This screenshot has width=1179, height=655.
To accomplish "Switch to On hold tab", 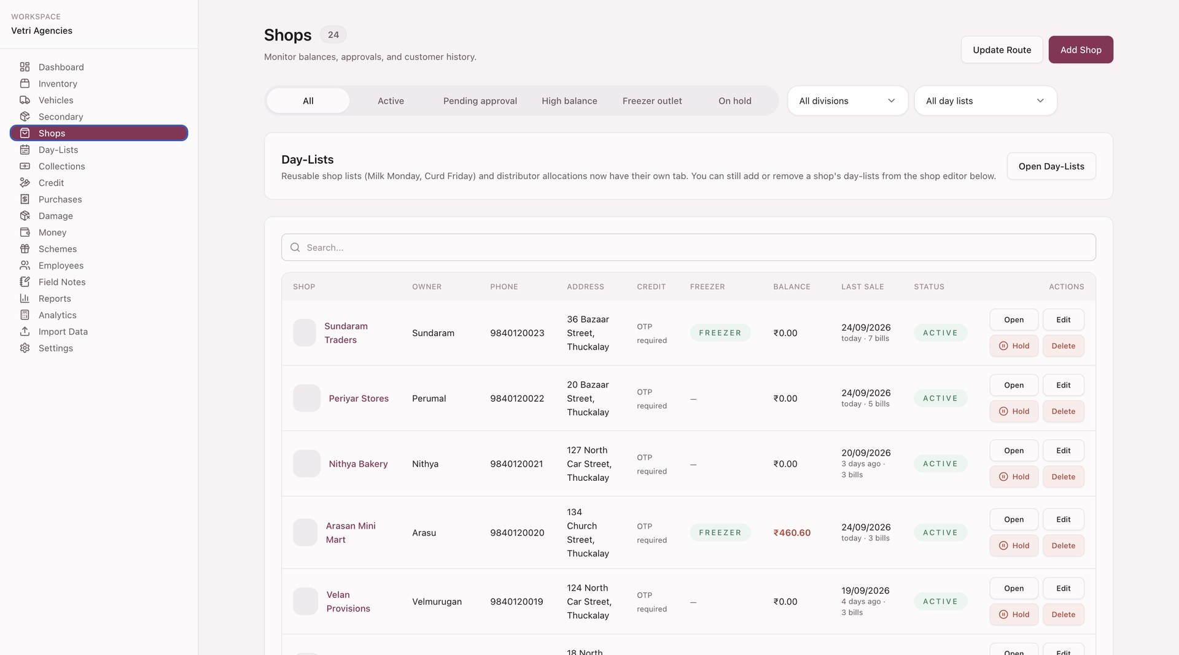I will pyautogui.click(x=735, y=101).
